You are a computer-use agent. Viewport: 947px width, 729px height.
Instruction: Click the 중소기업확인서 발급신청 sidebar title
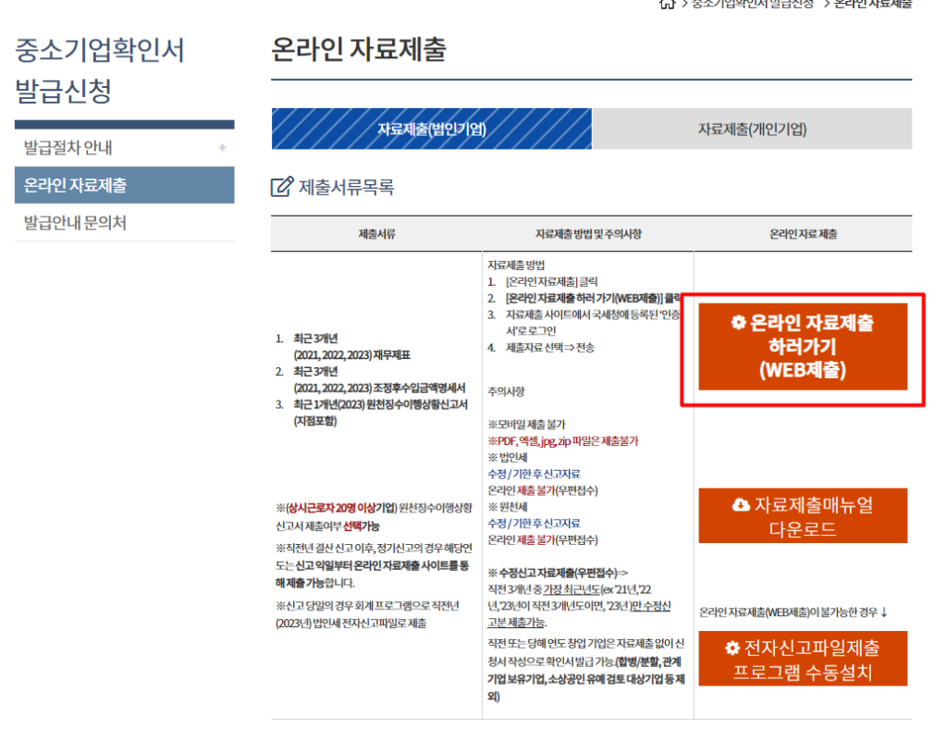coord(99,70)
